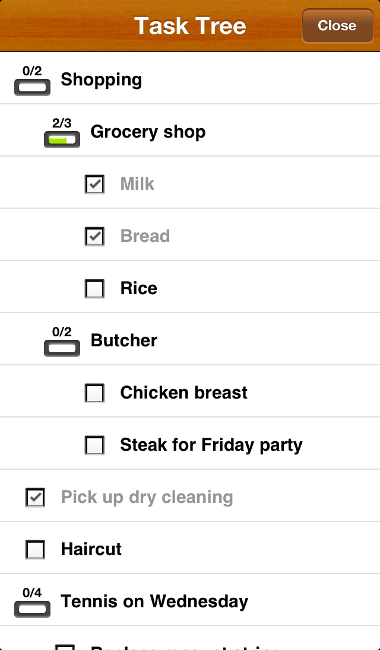The width and height of the screenshot is (380, 650).
Task: Click the Grocery shop 2/3 progress icon
Action: (x=62, y=134)
